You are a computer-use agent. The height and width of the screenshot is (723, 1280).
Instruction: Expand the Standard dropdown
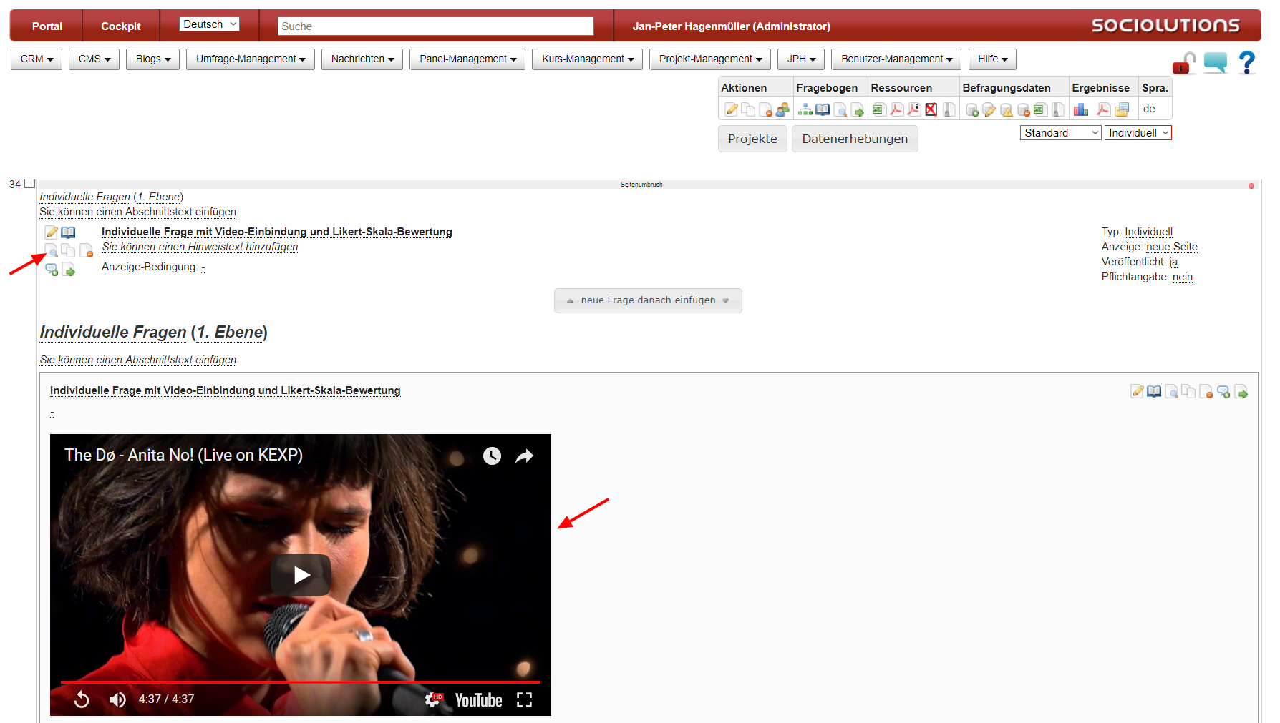(1060, 133)
